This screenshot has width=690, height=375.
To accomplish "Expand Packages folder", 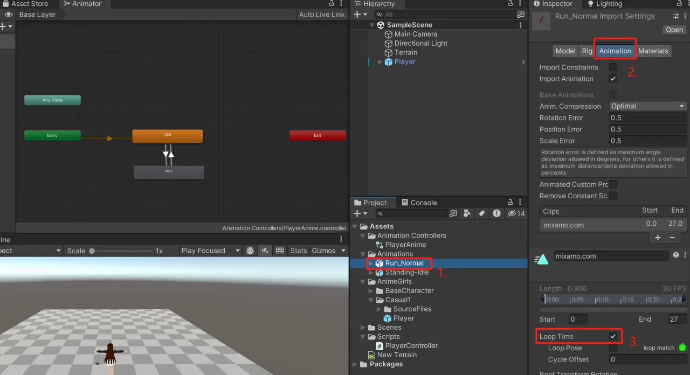I will point(355,364).
